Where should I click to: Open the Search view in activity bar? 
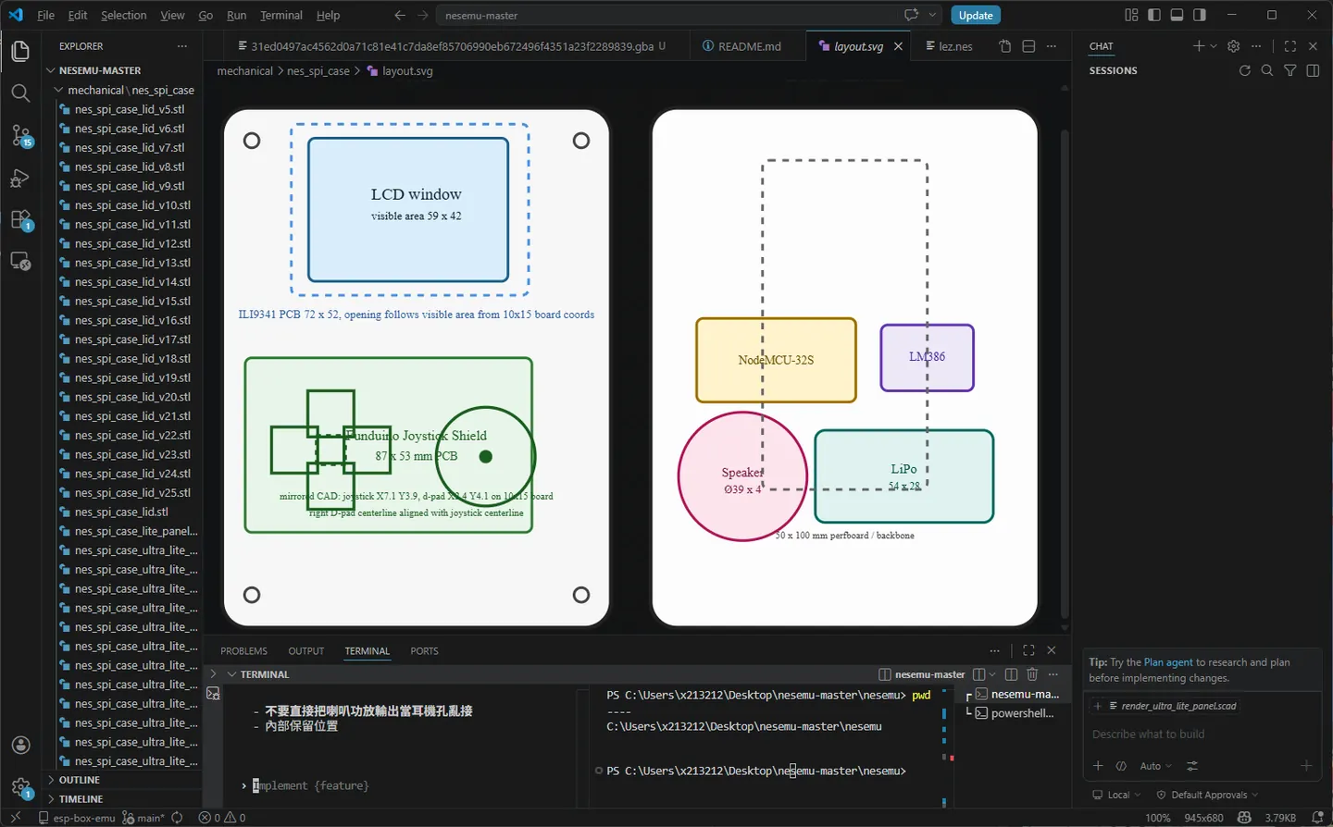point(20,93)
